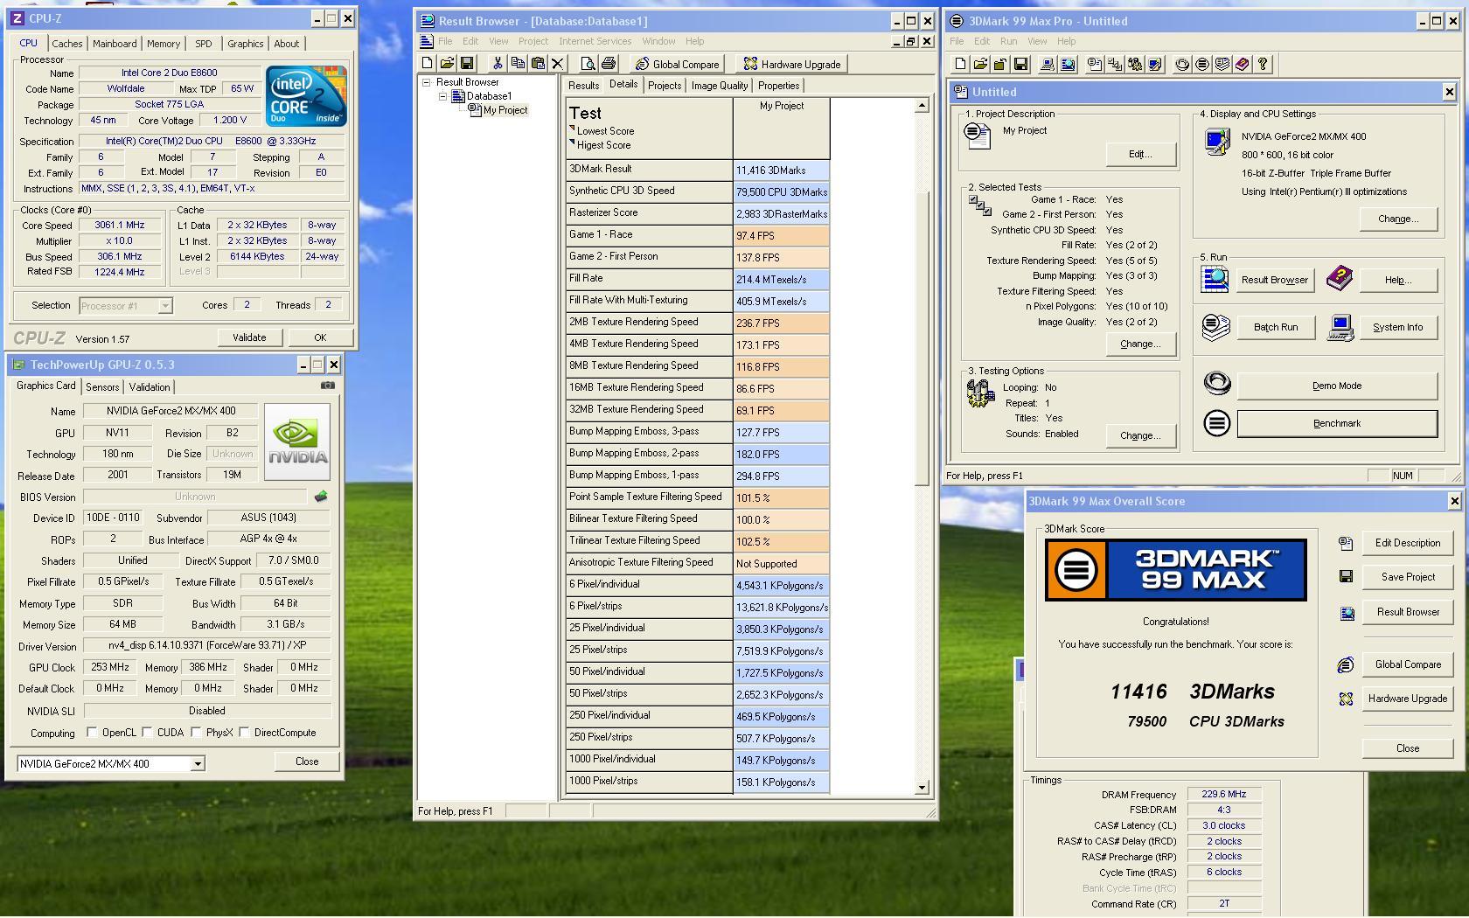The height and width of the screenshot is (918, 1469).
Task: Close the Untitled project panel
Action: tap(1449, 92)
